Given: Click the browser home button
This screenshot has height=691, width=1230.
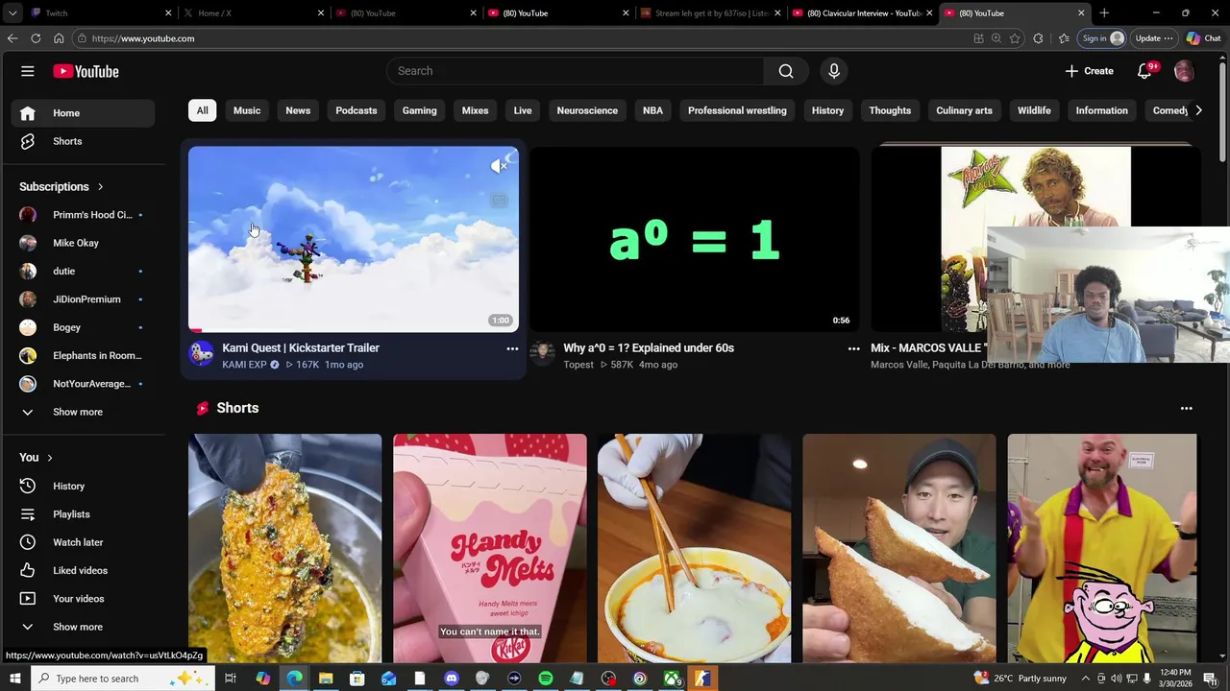Looking at the screenshot, I should click(59, 38).
